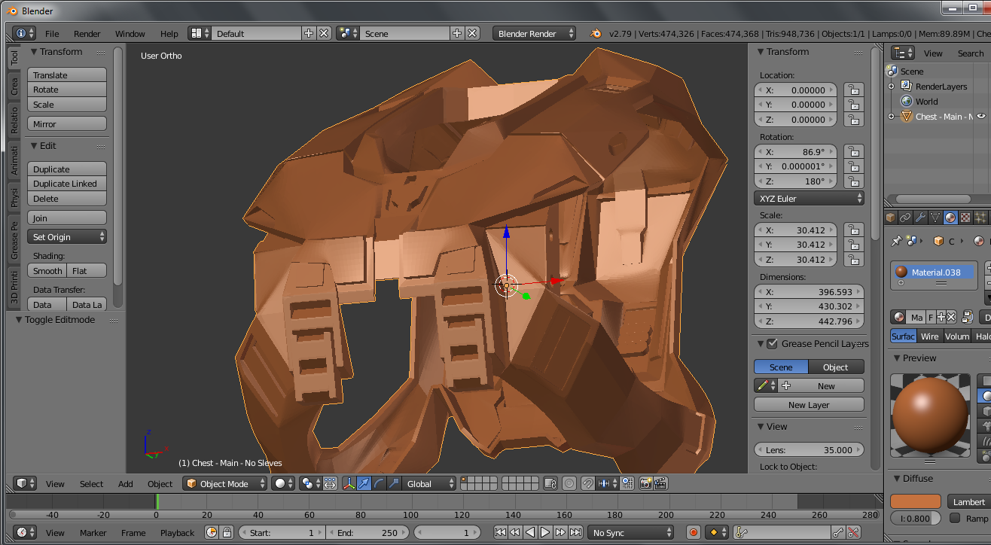Hide Chest - Main object via eye icon
Image resolution: width=991 pixels, height=545 pixels.
(981, 117)
